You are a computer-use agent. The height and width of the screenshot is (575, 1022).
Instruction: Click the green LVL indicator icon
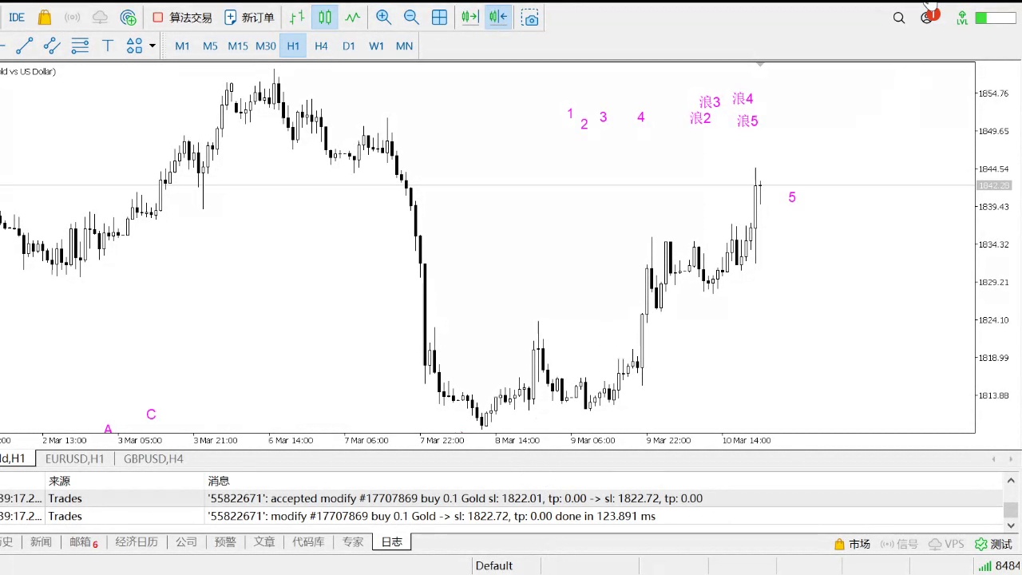[x=962, y=18]
